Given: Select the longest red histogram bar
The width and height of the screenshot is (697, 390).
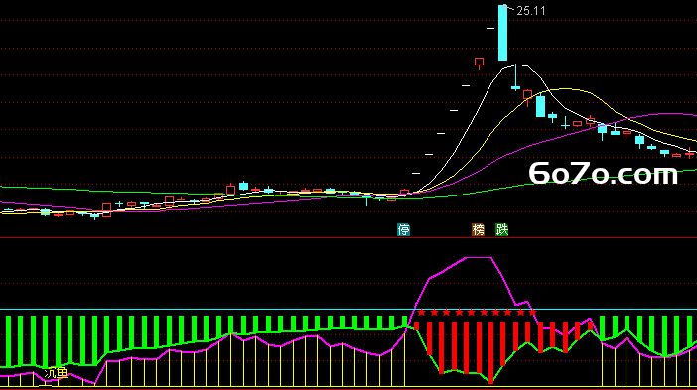Looking at the screenshot, I should [x=490, y=352].
